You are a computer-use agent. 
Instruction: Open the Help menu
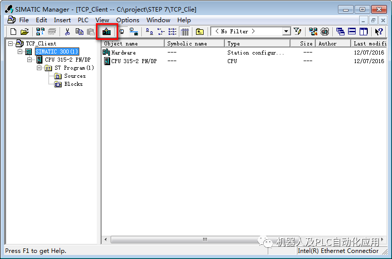tap(184, 20)
